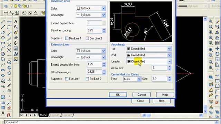
Task: Click the Offset from origin input field
Action: point(94,72)
